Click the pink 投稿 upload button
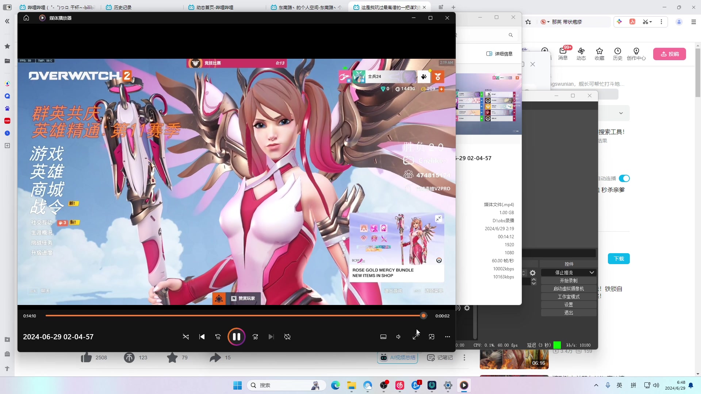Image resolution: width=701 pixels, height=394 pixels. coord(670,54)
